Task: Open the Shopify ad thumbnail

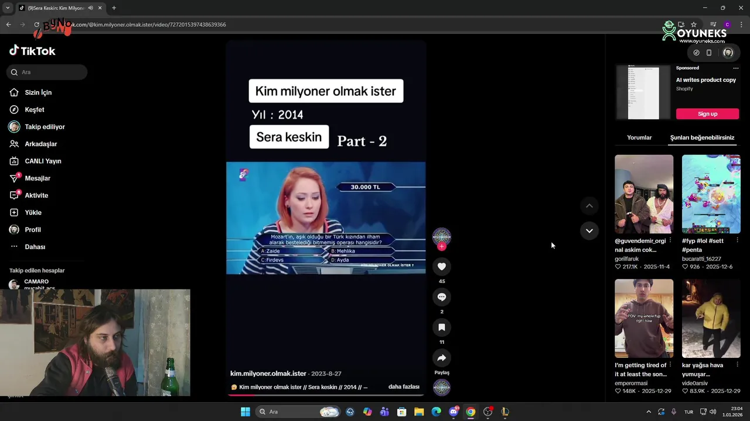Action: (643, 92)
